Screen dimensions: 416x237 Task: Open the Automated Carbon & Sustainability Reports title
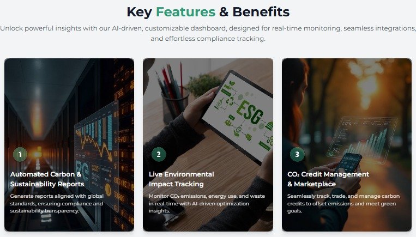tap(47, 179)
